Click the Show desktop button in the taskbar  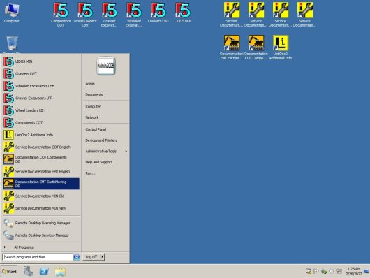367,271
